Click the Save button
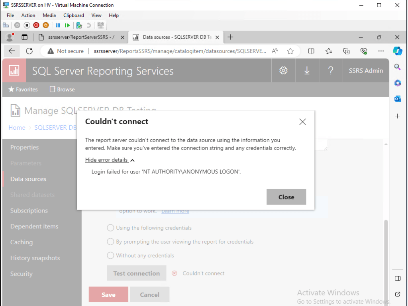This screenshot has width=408, height=306. (108, 294)
